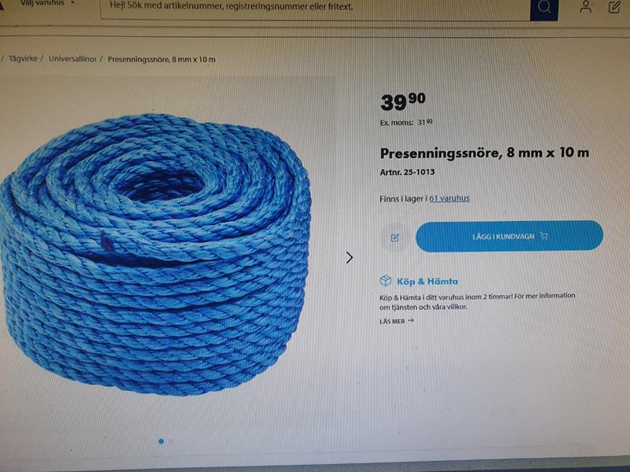Go to Tågvirke breadcrumb
630x472 pixels.
(x=24, y=58)
